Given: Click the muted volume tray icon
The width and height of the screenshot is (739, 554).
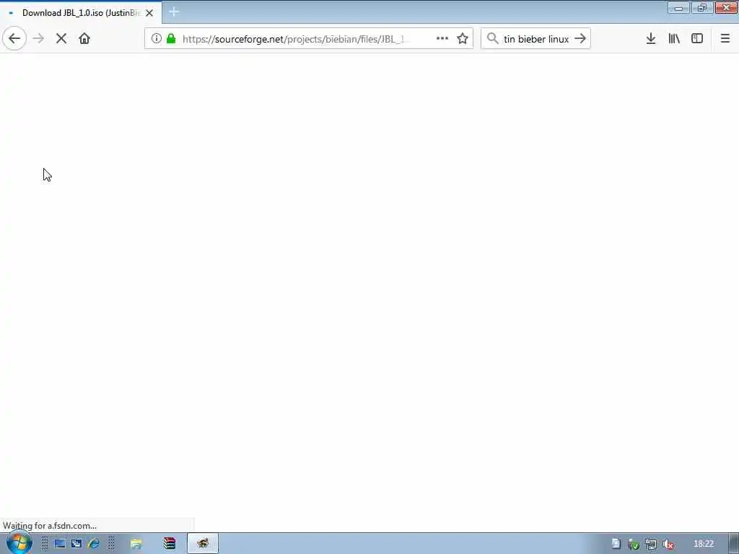Looking at the screenshot, I should point(668,545).
